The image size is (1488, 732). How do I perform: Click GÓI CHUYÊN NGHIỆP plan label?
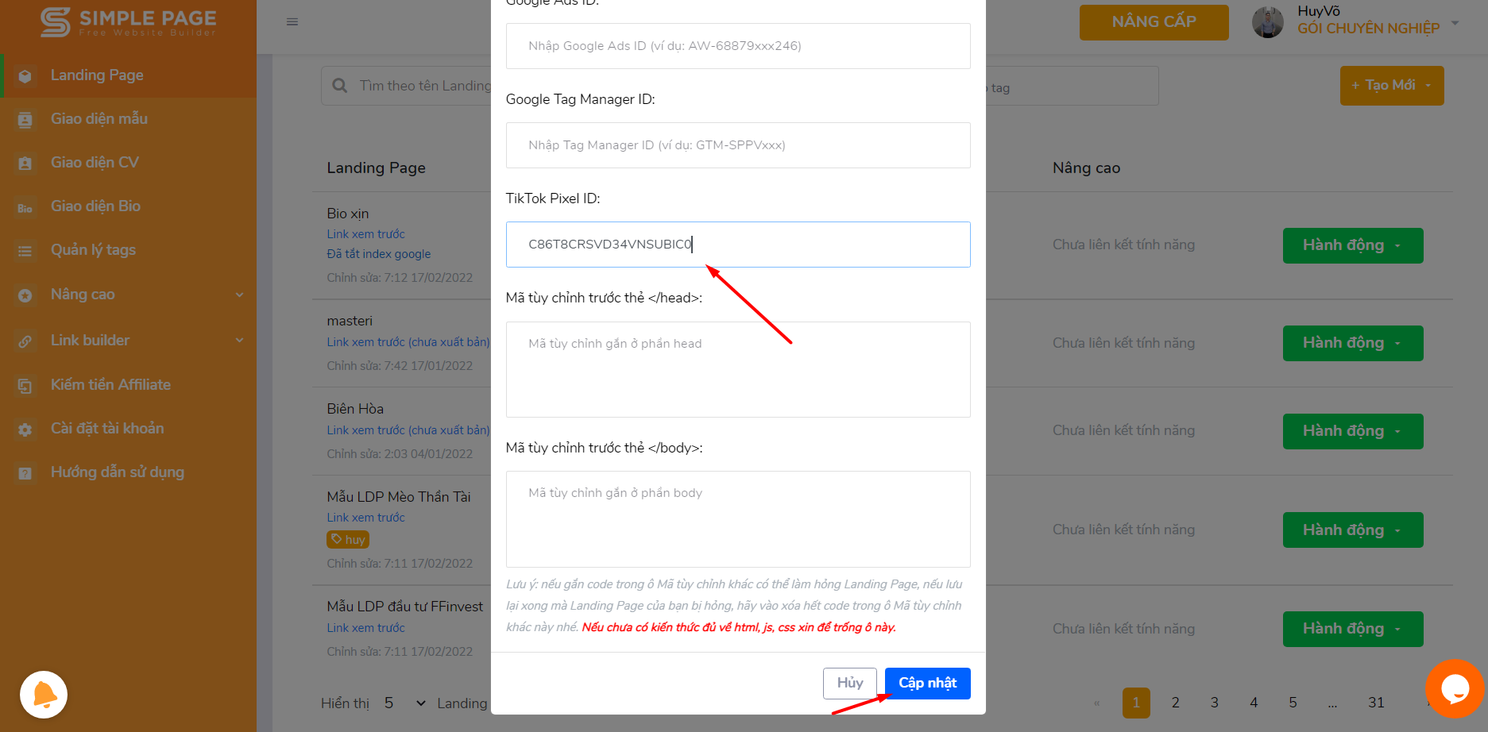point(1368,29)
